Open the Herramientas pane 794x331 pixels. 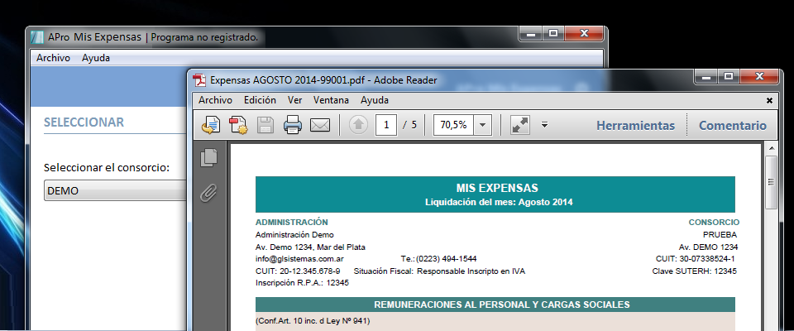pyautogui.click(x=635, y=126)
